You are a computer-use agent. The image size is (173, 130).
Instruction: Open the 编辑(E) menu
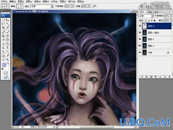(x=13, y=2)
